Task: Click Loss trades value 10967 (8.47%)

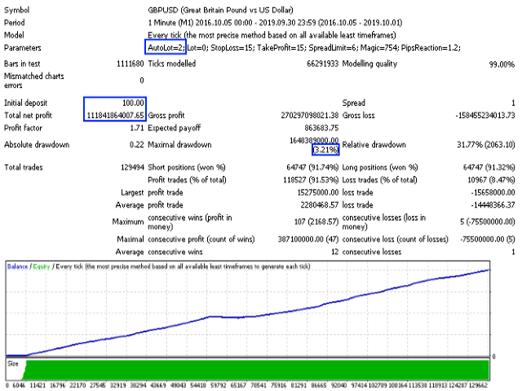Action: [491, 180]
